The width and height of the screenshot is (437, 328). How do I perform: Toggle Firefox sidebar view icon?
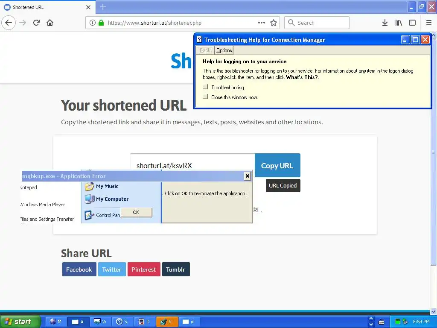[x=412, y=23]
